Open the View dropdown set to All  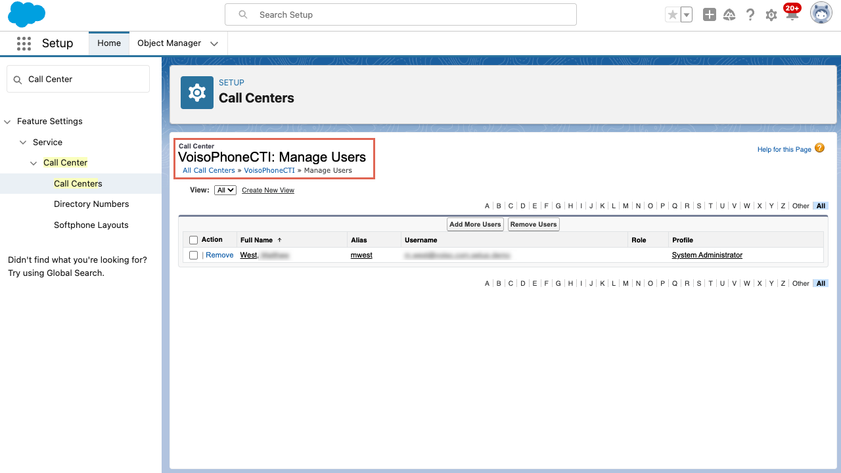click(225, 190)
